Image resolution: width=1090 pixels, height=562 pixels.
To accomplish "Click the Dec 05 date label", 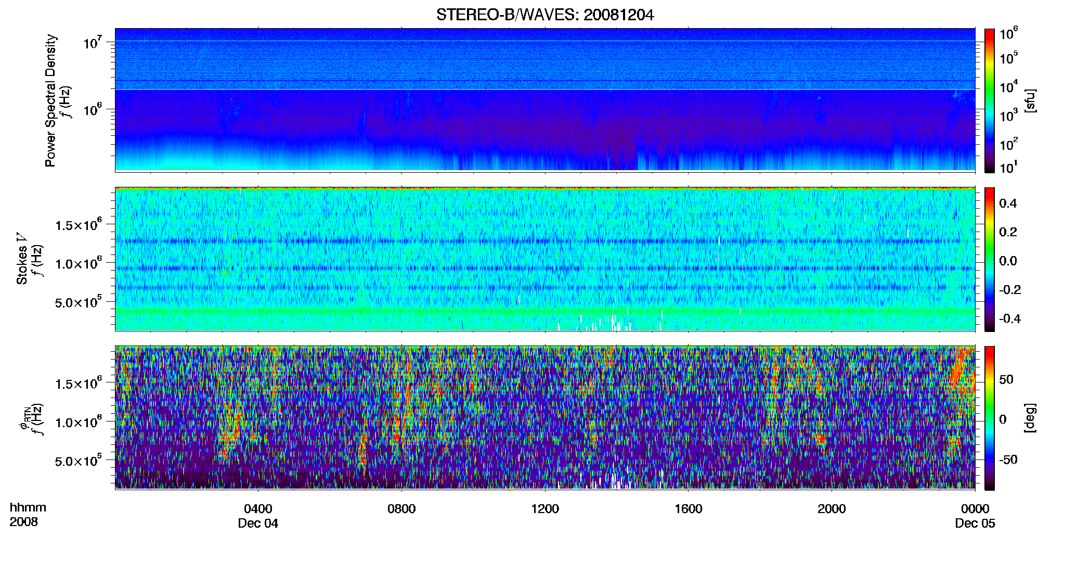I will (x=975, y=523).
